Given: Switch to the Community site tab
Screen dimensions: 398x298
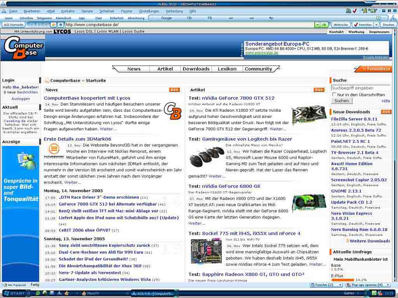Looking at the screenshot, I should pos(258,69).
